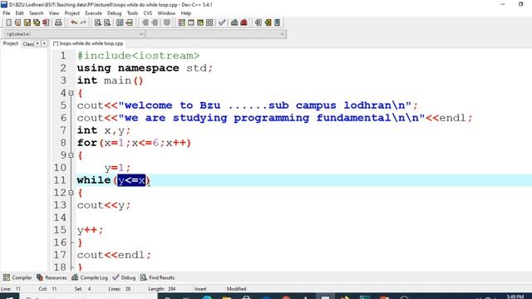The image size is (532, 299).
Task: Click 'using namespace std;' on line 2
Action: coord(145,68)
